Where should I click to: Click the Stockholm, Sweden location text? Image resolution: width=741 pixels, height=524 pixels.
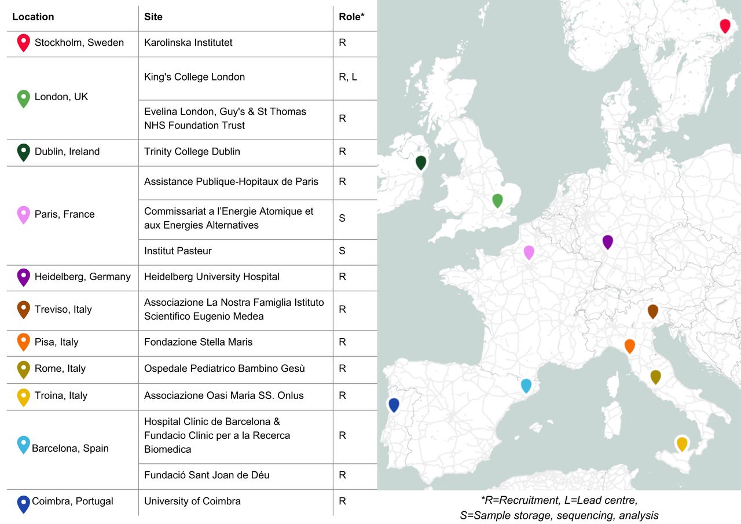pyautogui.click(x=79, y=42)
